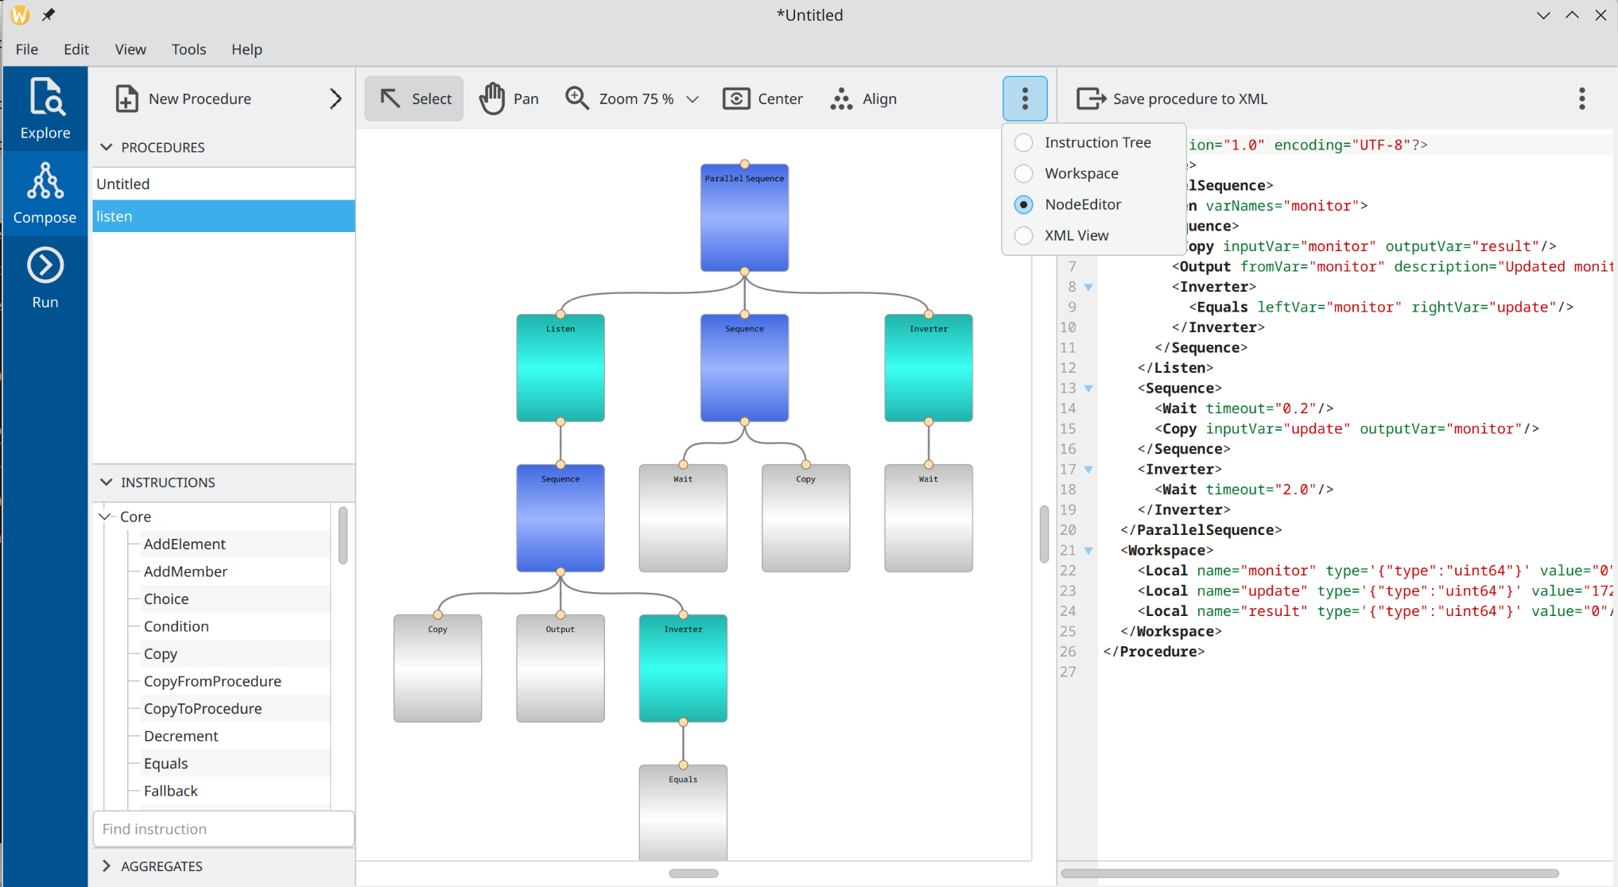This screenshot has height=887, width=1618.
Task: Open XML panel three-dot menu
Action: tap(1581, 99)
